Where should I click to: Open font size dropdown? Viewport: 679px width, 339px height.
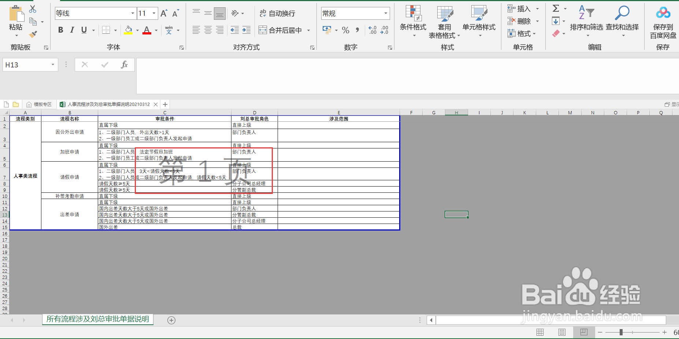(x=154, y=14)
